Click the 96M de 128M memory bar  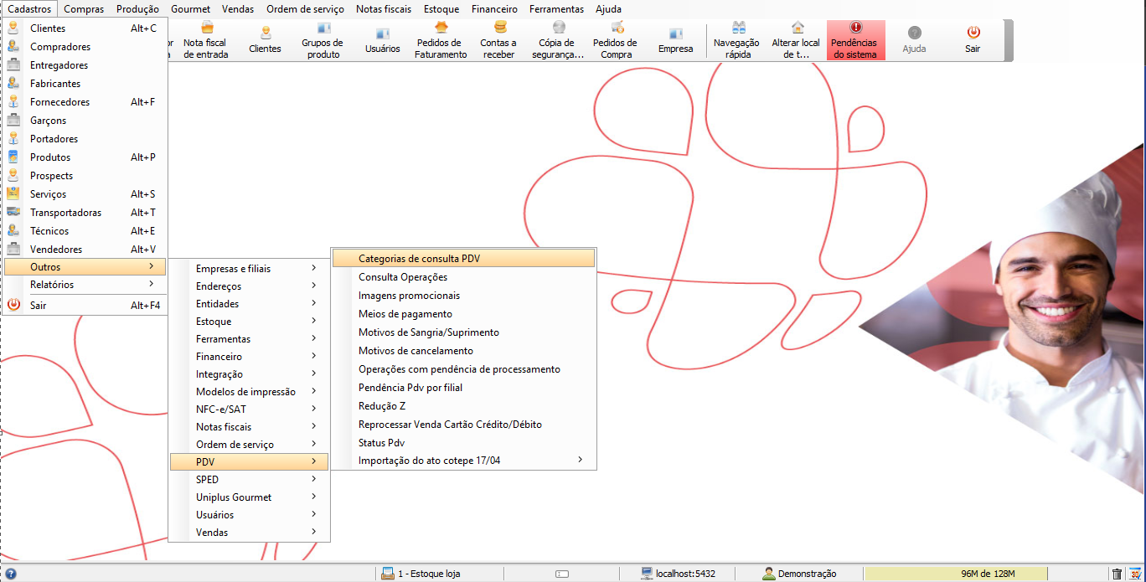955,574
